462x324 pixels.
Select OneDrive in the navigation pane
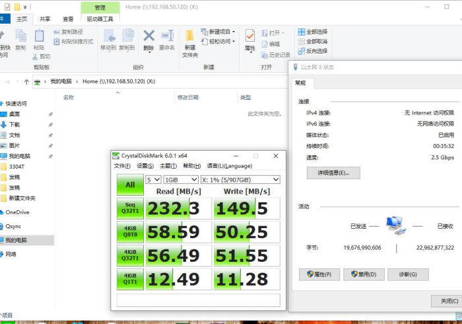pyautogui.click(x=18, y=212)
